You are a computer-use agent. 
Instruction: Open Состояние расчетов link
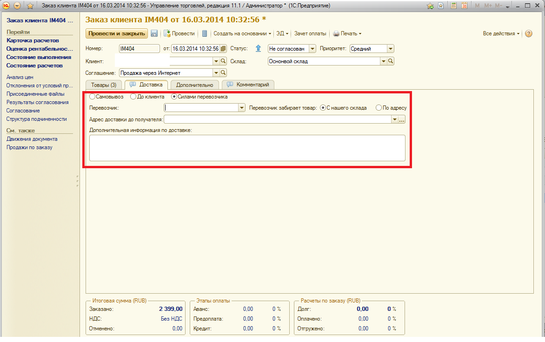34,65
